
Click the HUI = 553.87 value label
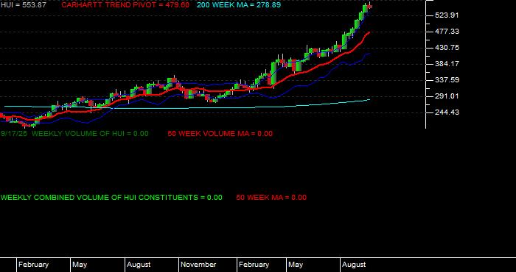(24, 5)
